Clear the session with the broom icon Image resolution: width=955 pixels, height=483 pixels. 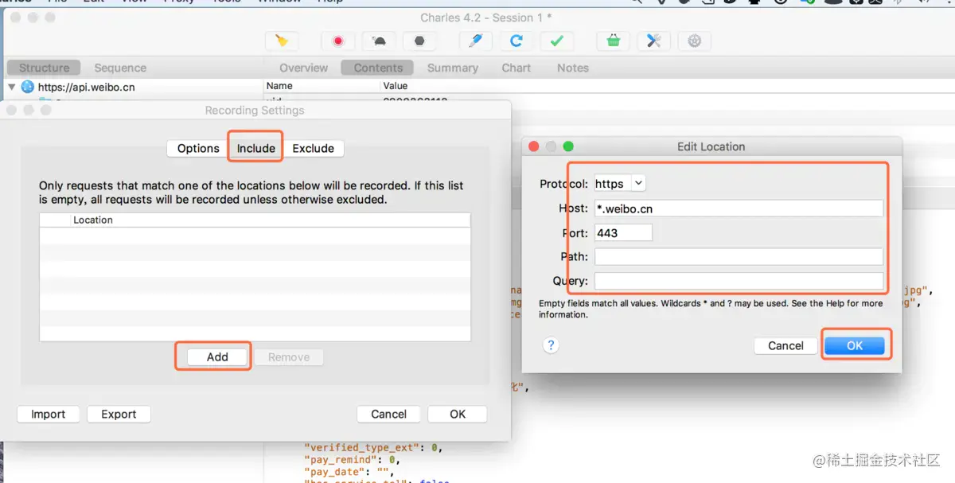click(x=282, y=41)
